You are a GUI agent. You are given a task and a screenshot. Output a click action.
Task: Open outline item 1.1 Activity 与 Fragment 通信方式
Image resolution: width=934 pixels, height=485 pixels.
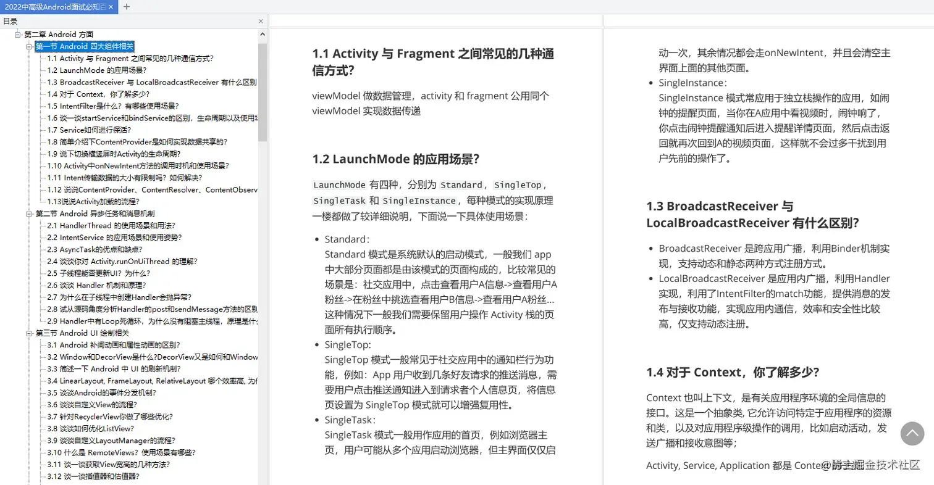130,59
